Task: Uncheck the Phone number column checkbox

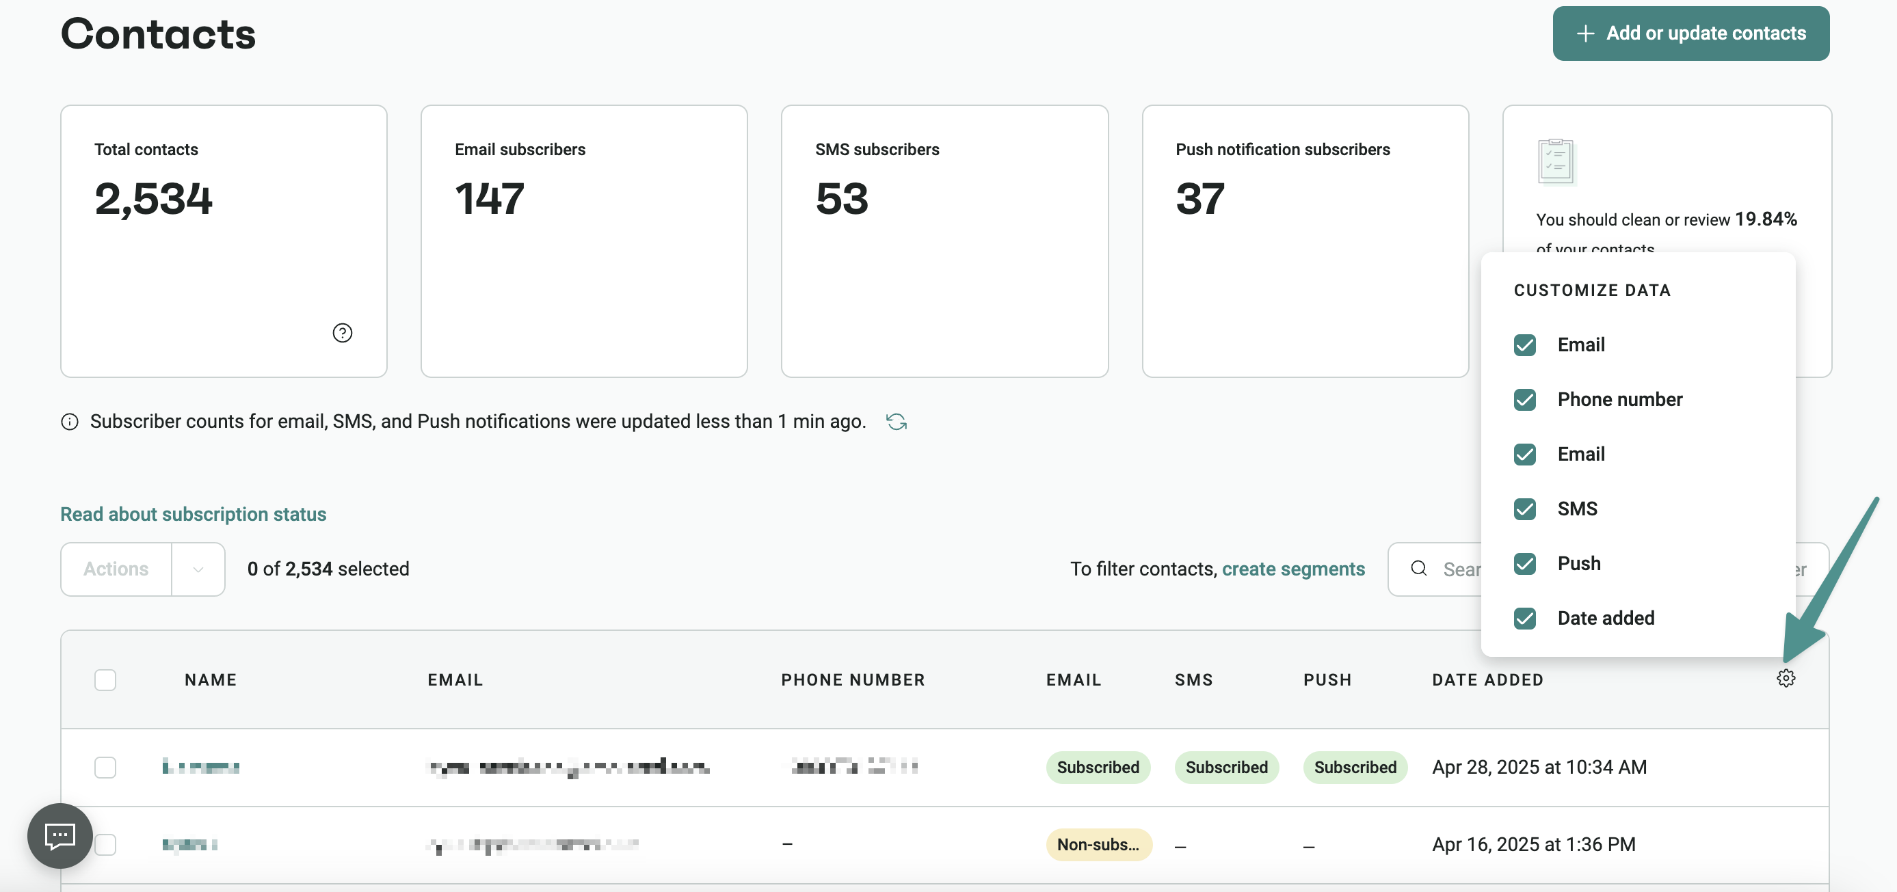Action: click(1524, 400)
